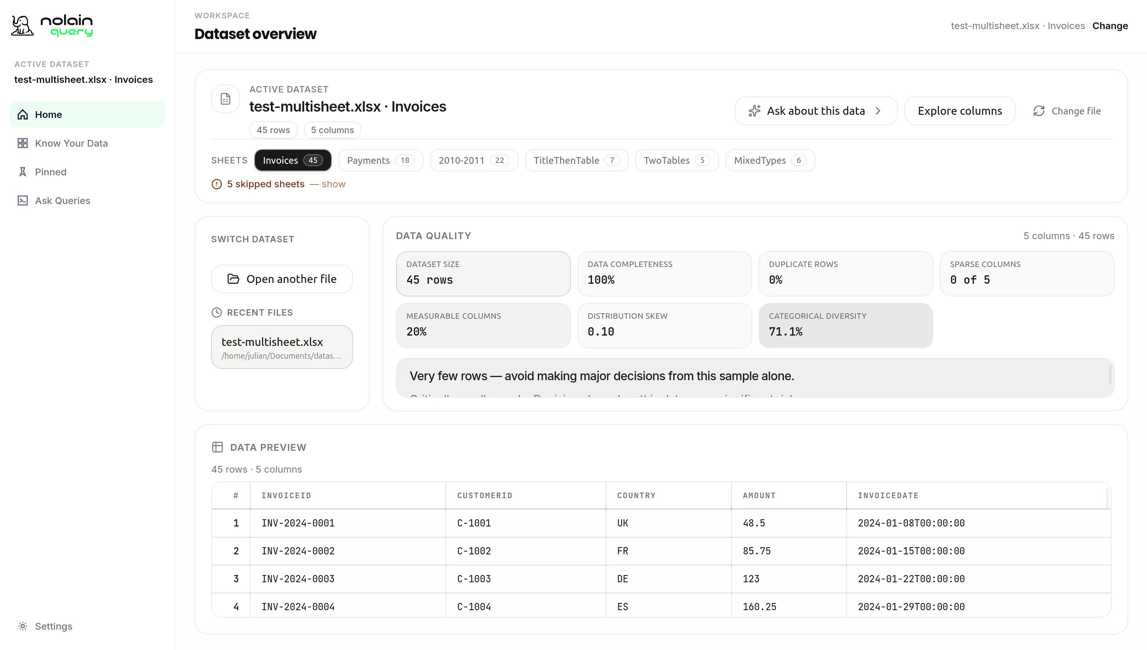Click the Know Your Data grid icon
Screen dimensions: 1147x650
coord(23,143)
